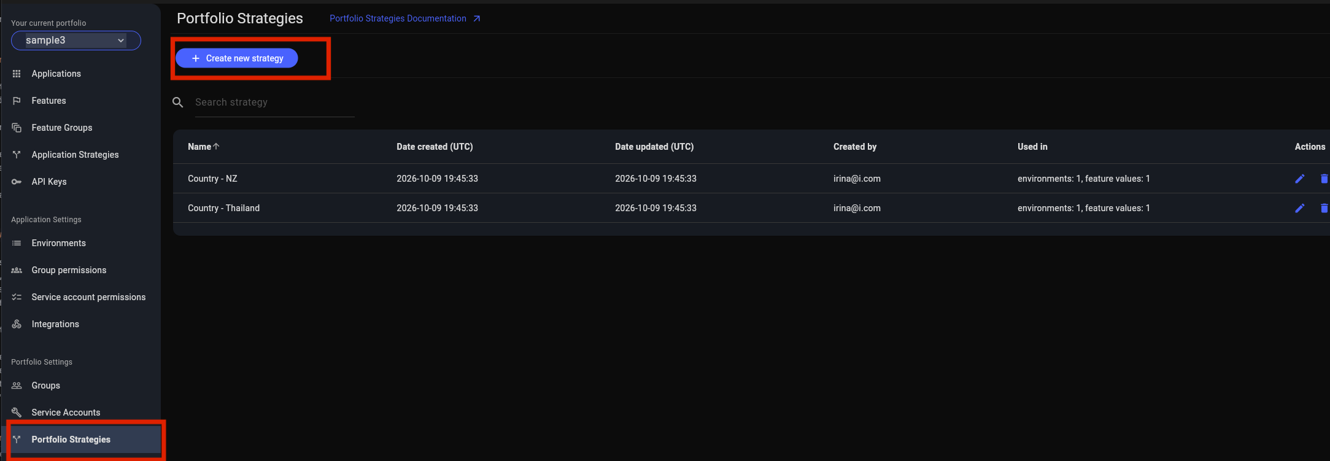
Task: Edit the Country - Thailand strategy
Action: coord(1299,208)
